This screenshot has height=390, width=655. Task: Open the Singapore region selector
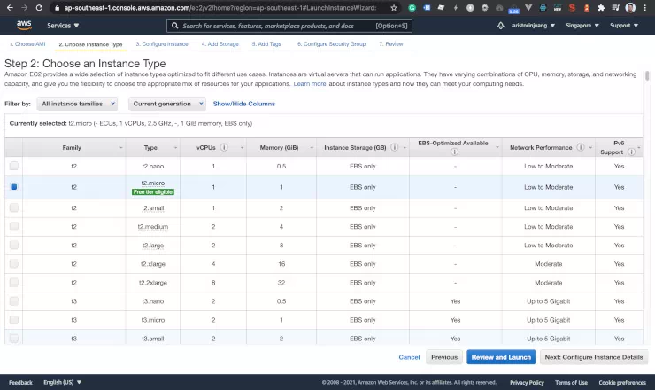(x=582, y=26)
